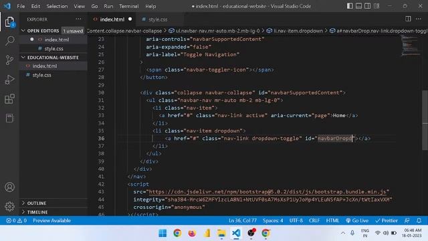
Task: Click the VS Code logo icon
Action: 7,6
